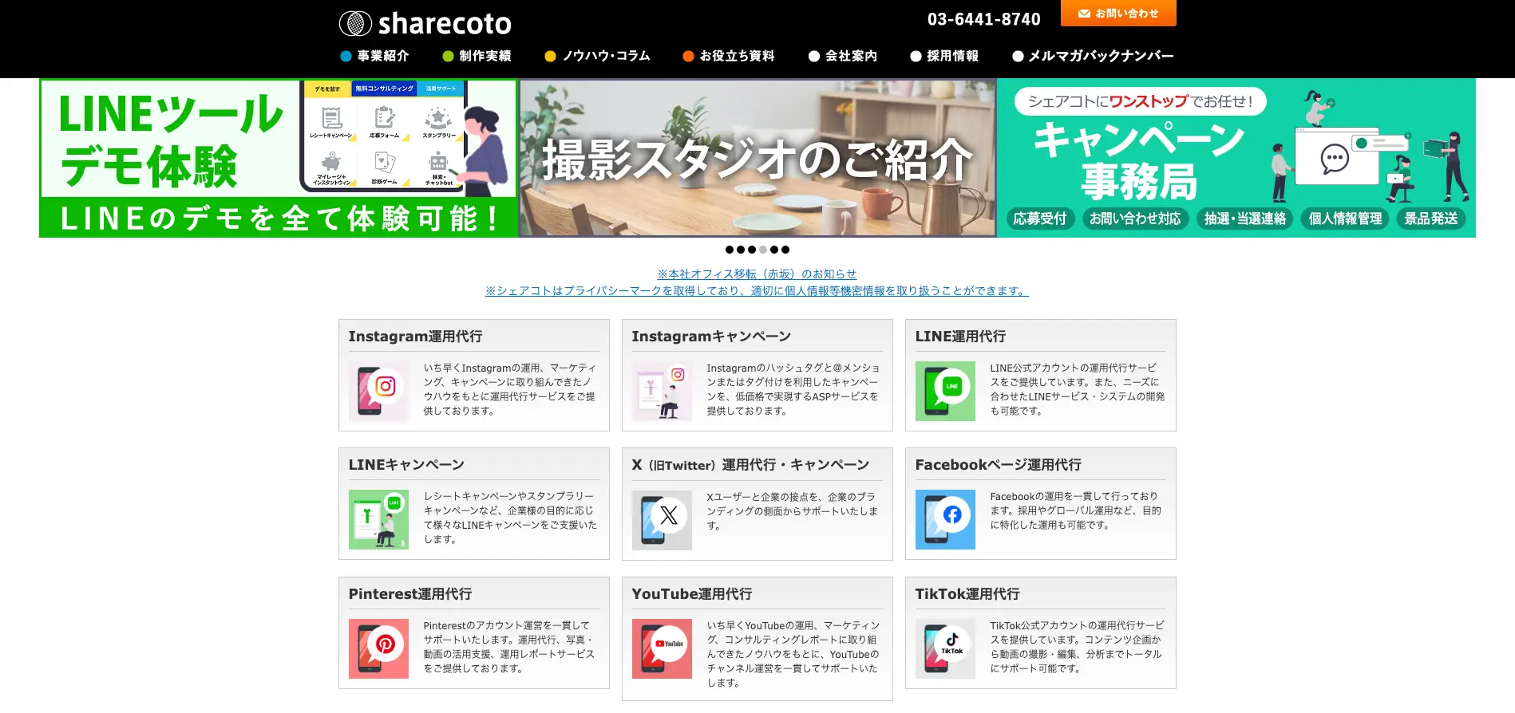Click the 景品発送 tag in banner
The image size is (1515, 713).
coord(1430,219)
